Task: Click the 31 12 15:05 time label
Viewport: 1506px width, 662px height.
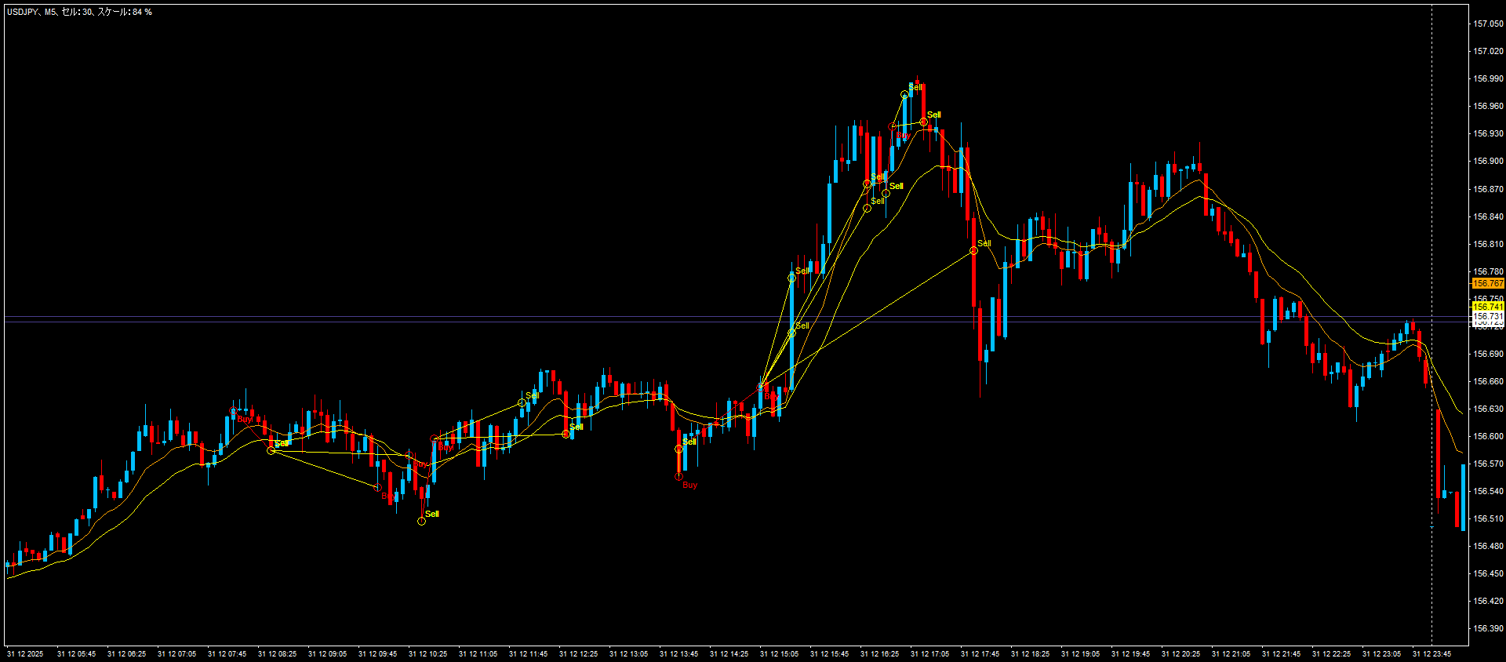Action: pyautogui.click(x=779, y=653)
